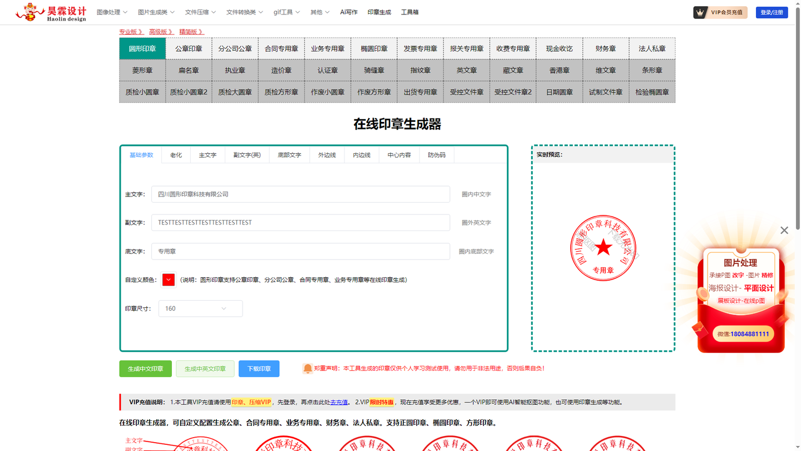Select the 现金收讫 stamp type
This screenshot has width=801, height=451.
(559, 48)
